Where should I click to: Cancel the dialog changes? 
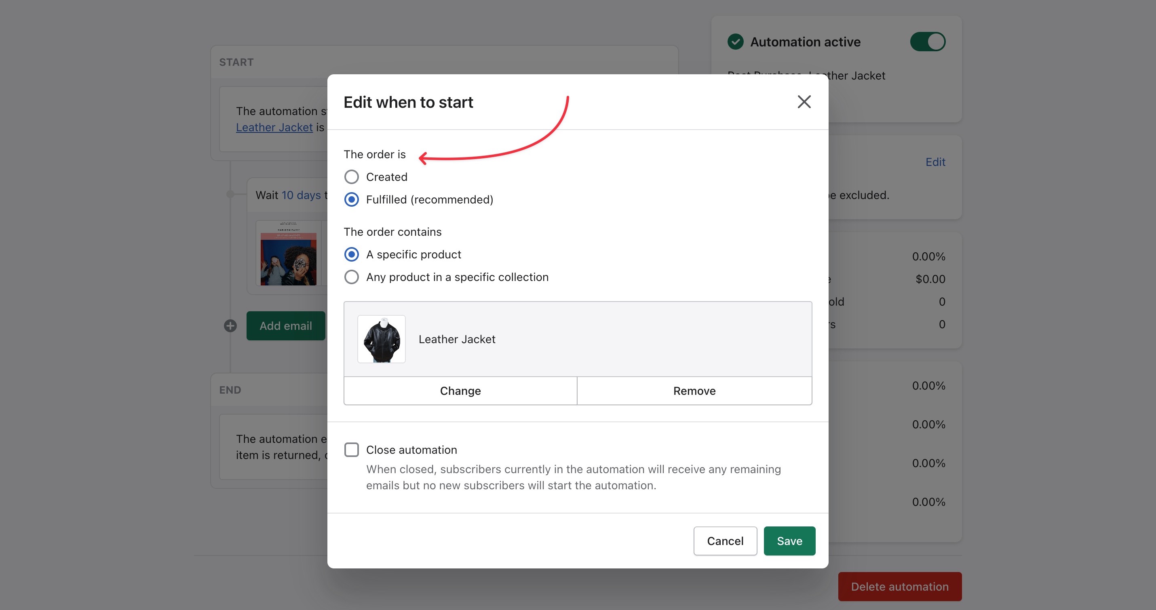pyautogui.click(x=725, y=541)
